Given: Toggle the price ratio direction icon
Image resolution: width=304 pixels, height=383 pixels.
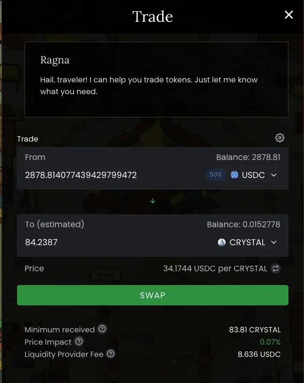Looking at the screenshot, I should [x=276, y=268].
